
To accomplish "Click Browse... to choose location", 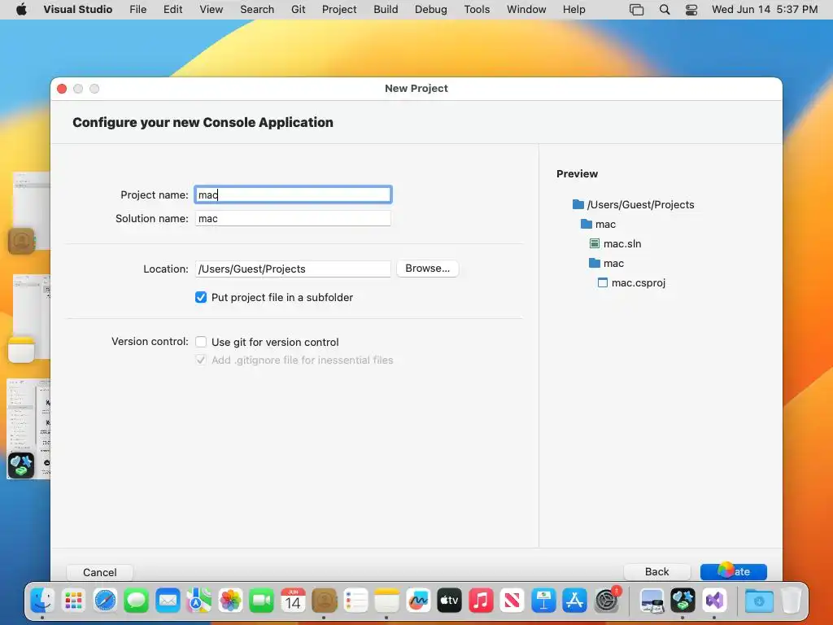I will [x=428, y=269].
